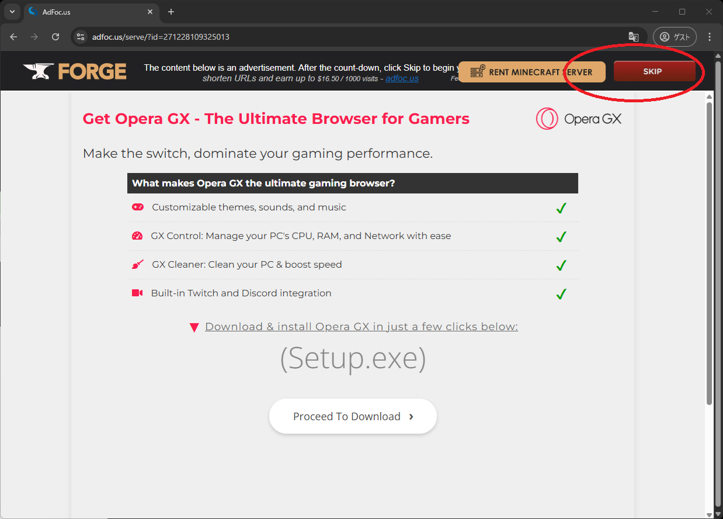The image size is (723, 519).
Task: Maximize the browser window
Action: [x=682, y=12]
